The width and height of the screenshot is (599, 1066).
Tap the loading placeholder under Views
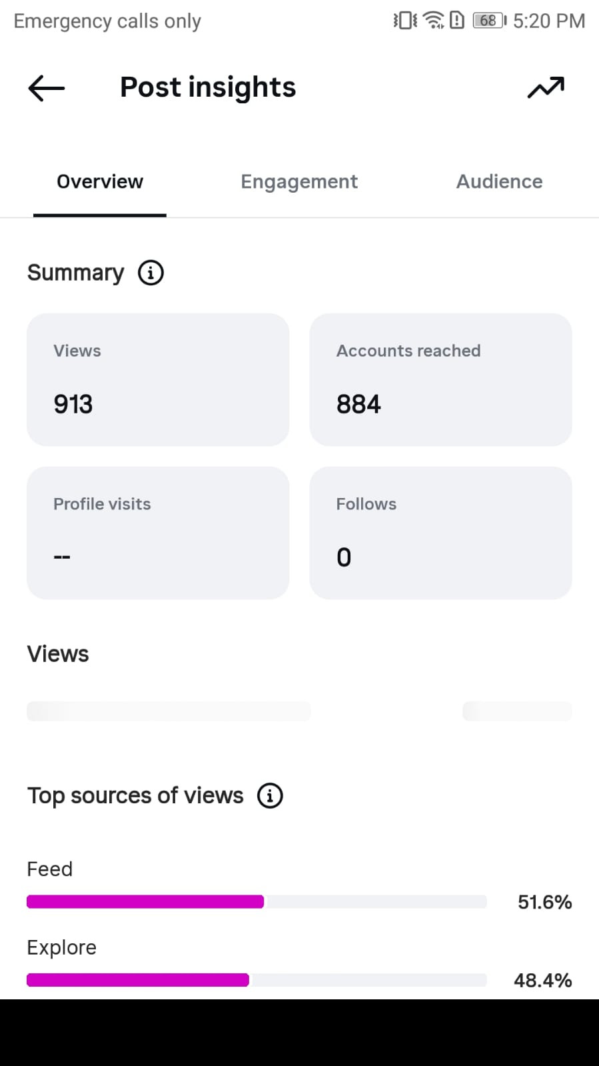[169, 711]
